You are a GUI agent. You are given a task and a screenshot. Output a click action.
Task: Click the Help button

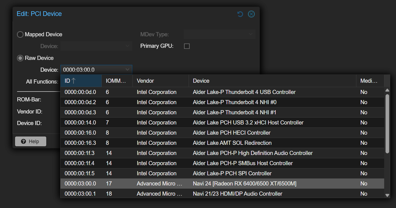[x=31, y=142]
